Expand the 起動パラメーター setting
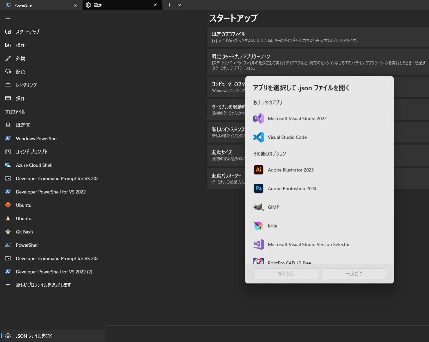 pyautogui.click(x=226, y=178)
